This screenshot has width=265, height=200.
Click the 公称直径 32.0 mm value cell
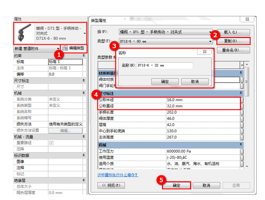tap(202, 106)
